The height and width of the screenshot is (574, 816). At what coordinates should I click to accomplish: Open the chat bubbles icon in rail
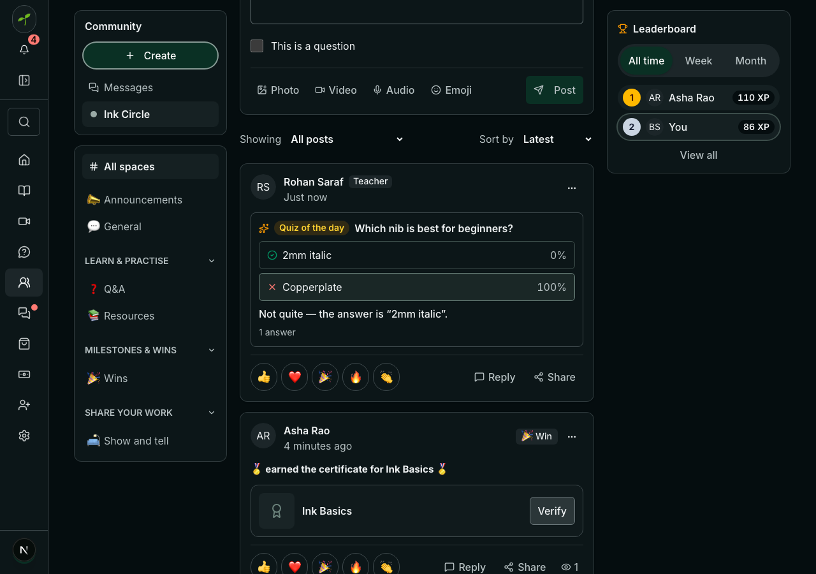click(24, 313)
